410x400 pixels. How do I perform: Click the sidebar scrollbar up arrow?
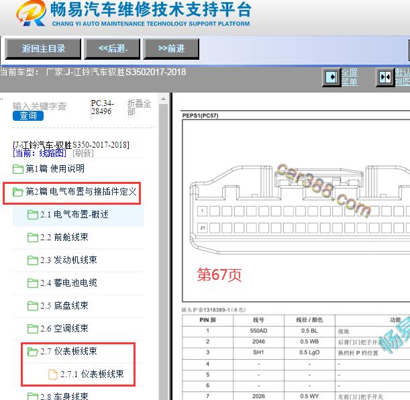point(164,99)
